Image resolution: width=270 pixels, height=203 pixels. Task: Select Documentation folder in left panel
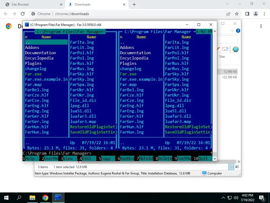[40, 53]
